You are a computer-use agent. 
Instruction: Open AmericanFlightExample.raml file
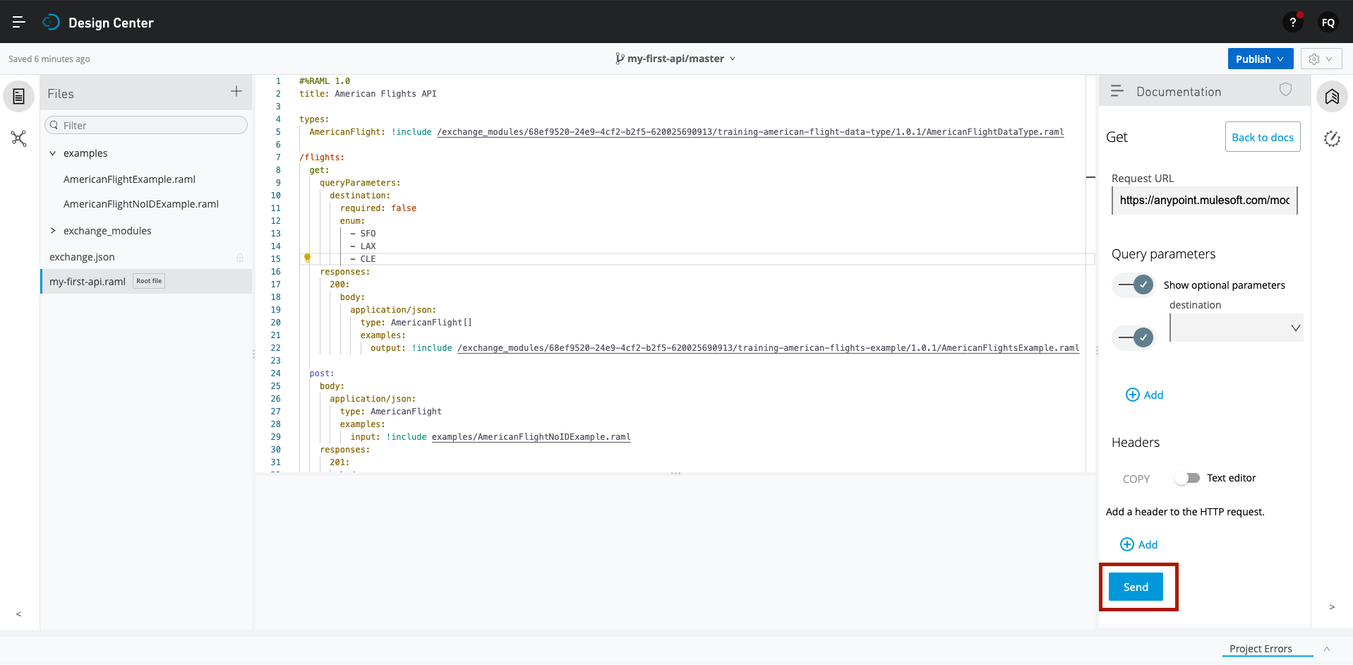click(x=130, y=179)
